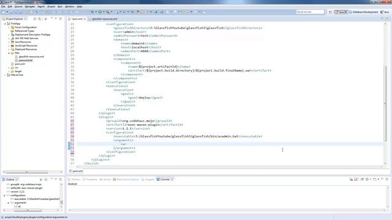392x220 pixels.
Task: Open the Debug button dropdown arrow
Action: (96, 12)
